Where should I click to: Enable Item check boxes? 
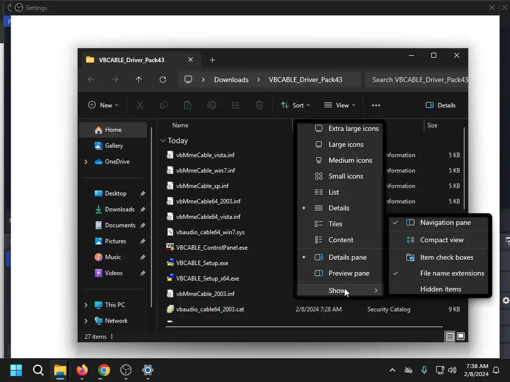(x=438, y=257)
